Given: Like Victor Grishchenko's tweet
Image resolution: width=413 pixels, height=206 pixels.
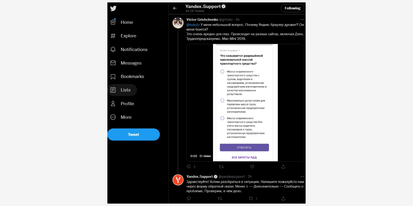Looking at the screenshot, I should click(x=252, y=167).
